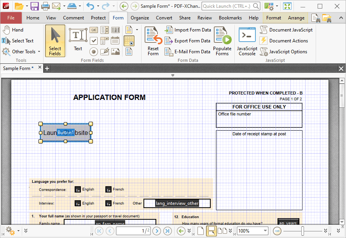
Task: Add a Radio Button form field
Action: tap(94, 52)
